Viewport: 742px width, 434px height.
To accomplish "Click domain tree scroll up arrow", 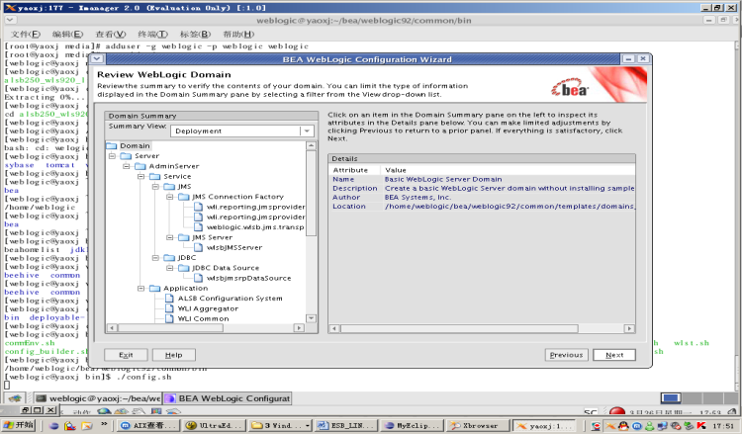I will (x=312, y=145).
